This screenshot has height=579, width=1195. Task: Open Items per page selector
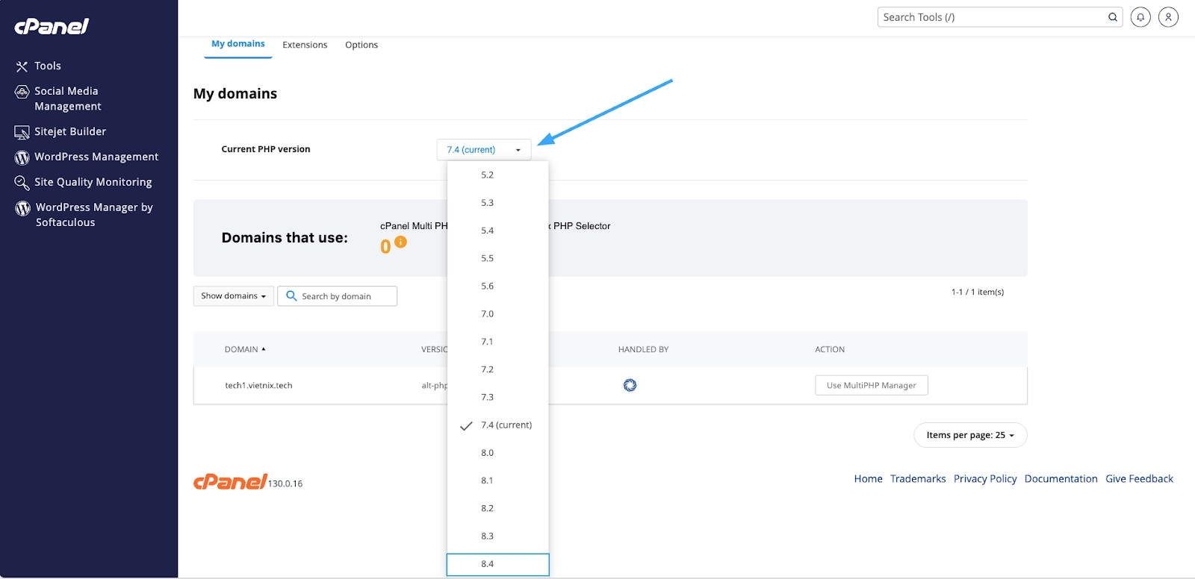(969, 435)
